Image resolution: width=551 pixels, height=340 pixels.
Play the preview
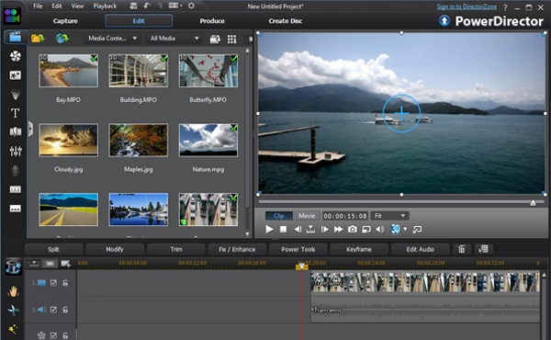pos(269,229)
